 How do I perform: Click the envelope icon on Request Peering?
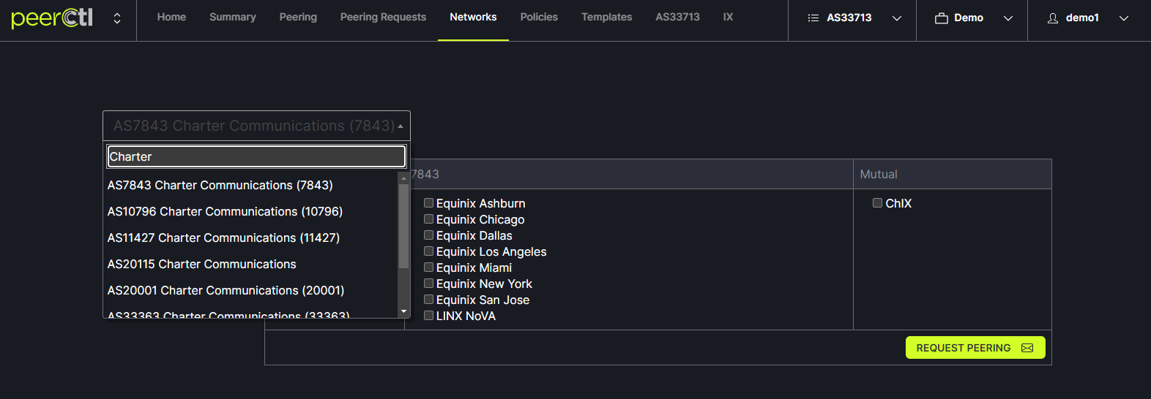click(1027, 348)
